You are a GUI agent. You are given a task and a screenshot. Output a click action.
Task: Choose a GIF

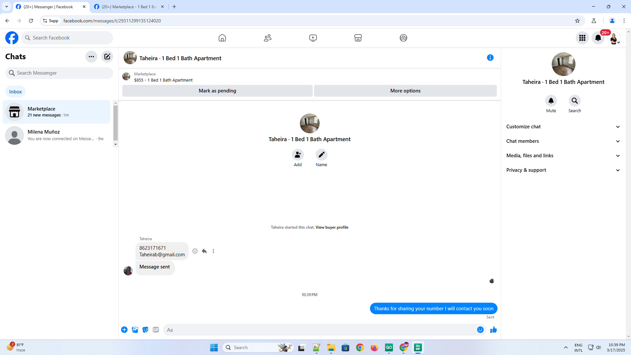[x=156, y=330]
